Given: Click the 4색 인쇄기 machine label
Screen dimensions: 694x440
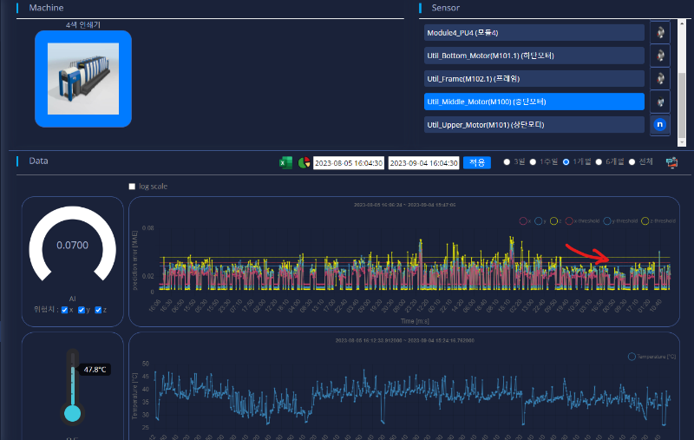Looking at the screenshot, I should 83,25.
